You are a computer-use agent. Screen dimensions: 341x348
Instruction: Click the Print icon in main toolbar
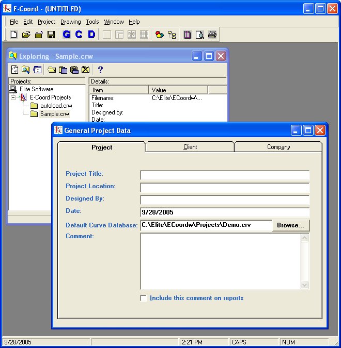point(212,35)
